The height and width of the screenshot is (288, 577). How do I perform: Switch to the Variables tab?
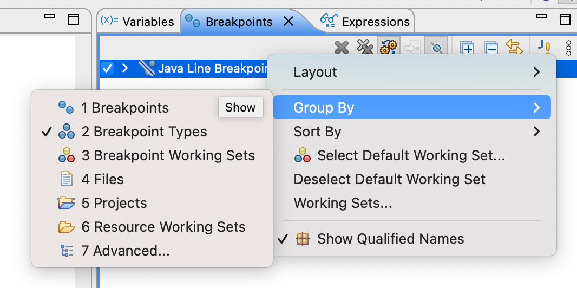[139, 22]
